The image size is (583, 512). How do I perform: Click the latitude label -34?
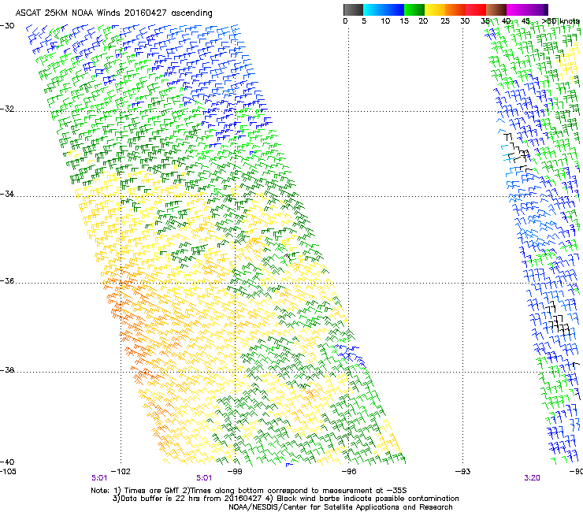[7, 194]
